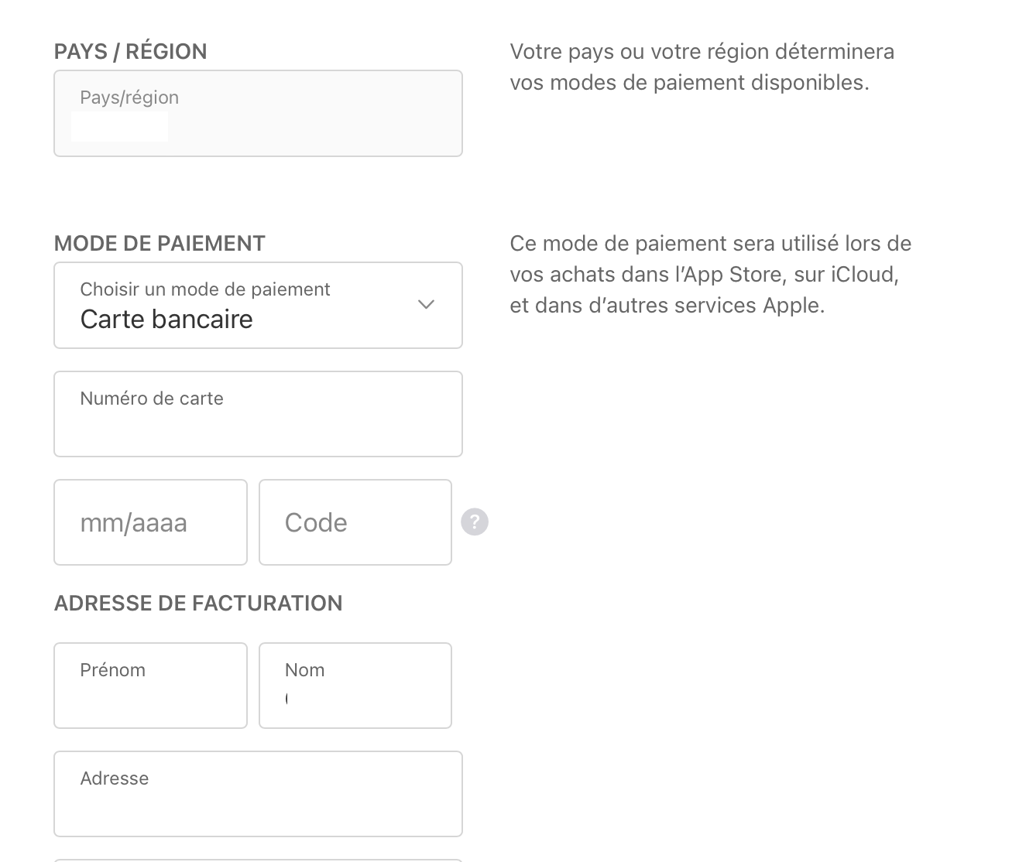The width and height of the screenshot is (1019, 862).
Task: Click the "Ce mode de paiement" description text
Action: [x=710, y=275]
